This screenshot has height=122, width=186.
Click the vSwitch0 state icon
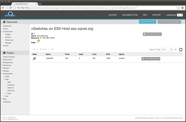click(34, 58)
